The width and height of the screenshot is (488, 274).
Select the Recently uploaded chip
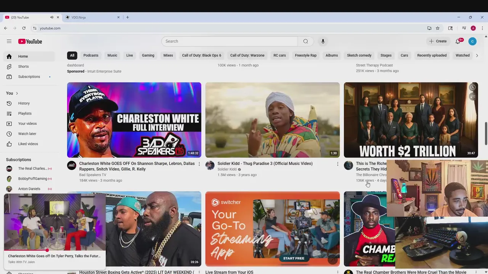click(432, 56)
